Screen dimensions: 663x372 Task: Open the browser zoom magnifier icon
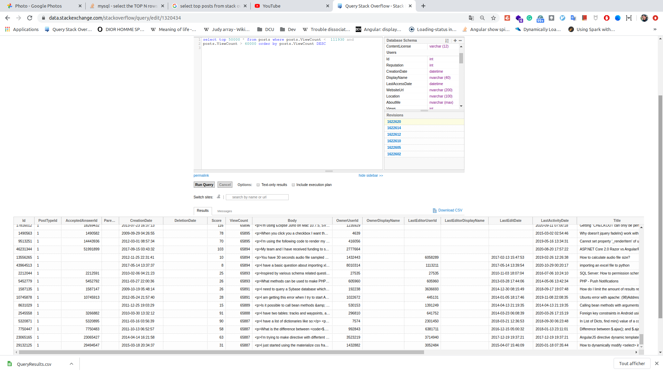(482, 18)
